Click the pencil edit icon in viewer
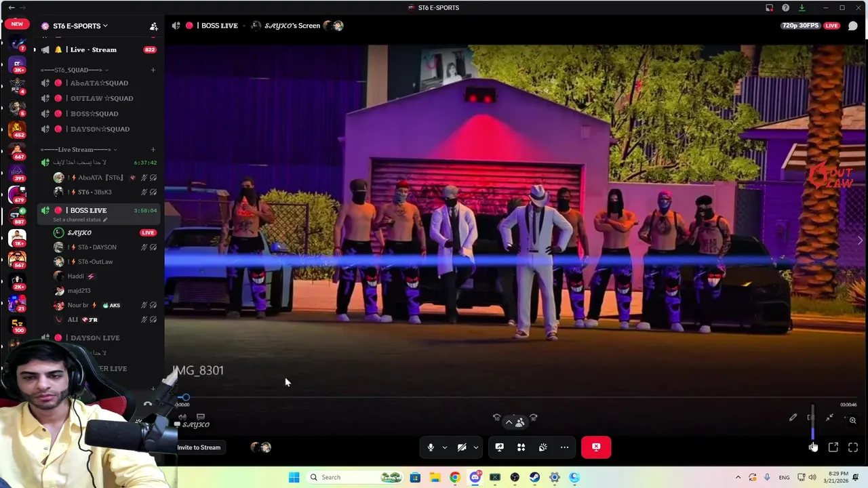 tap(793, 418)
